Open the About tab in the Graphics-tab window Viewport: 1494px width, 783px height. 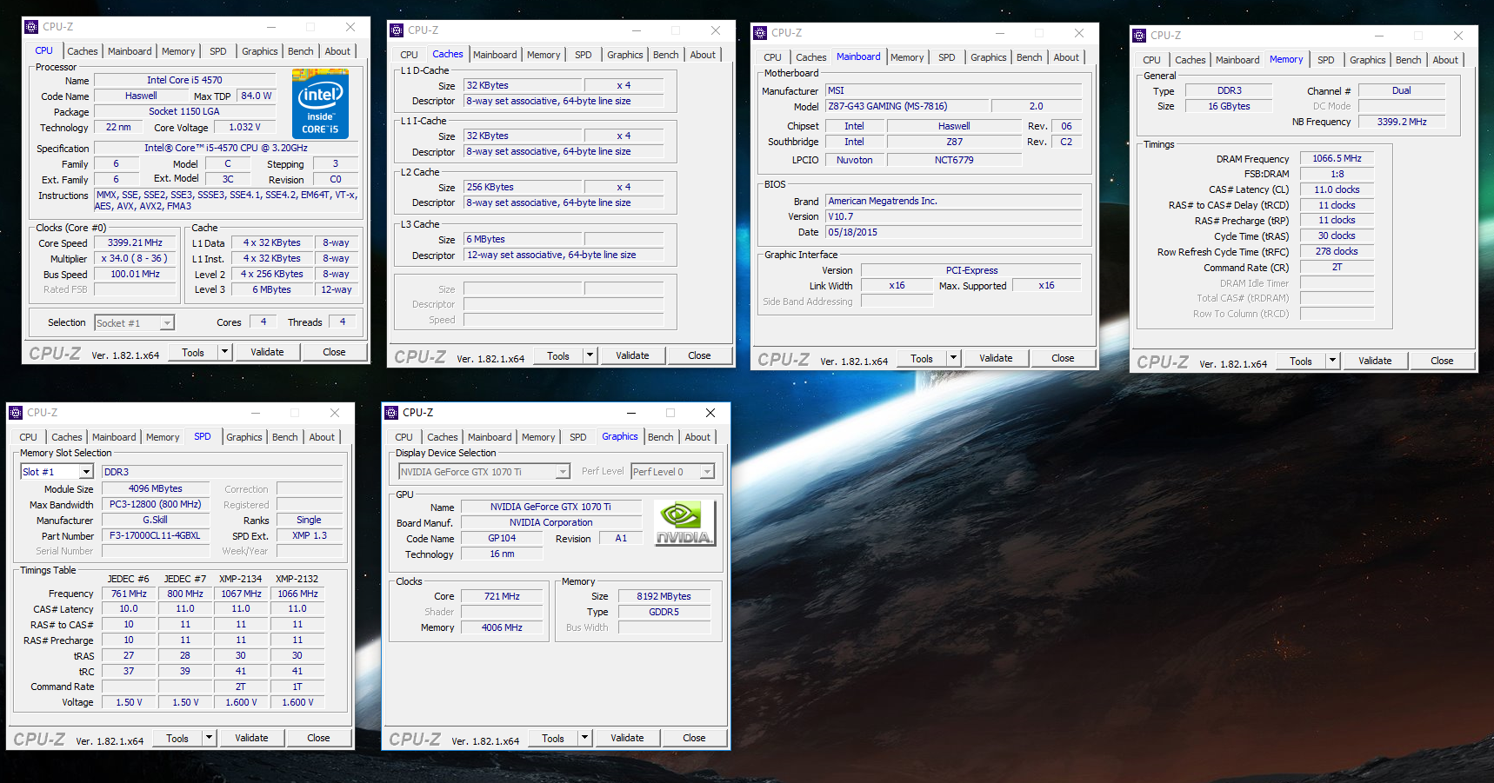(697, 437)
